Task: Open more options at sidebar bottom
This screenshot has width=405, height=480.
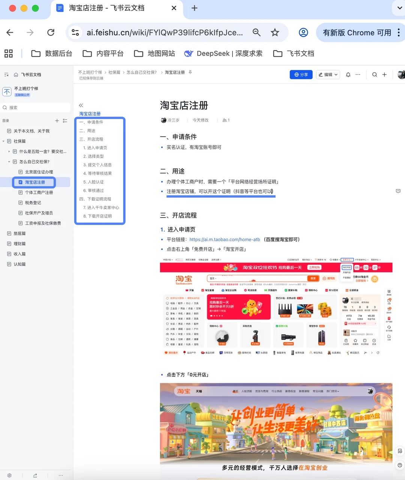Action: 60,475
